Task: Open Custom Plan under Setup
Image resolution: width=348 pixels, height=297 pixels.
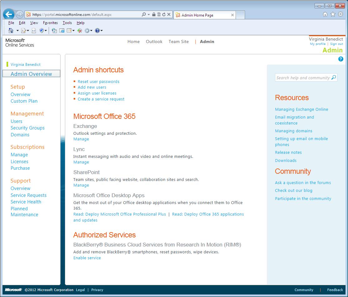Action: [24, 101]
